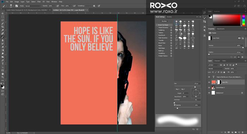This screenshot has width=247, height=134.
Task: Create new group with folder icon
Action: coord(236,132)
